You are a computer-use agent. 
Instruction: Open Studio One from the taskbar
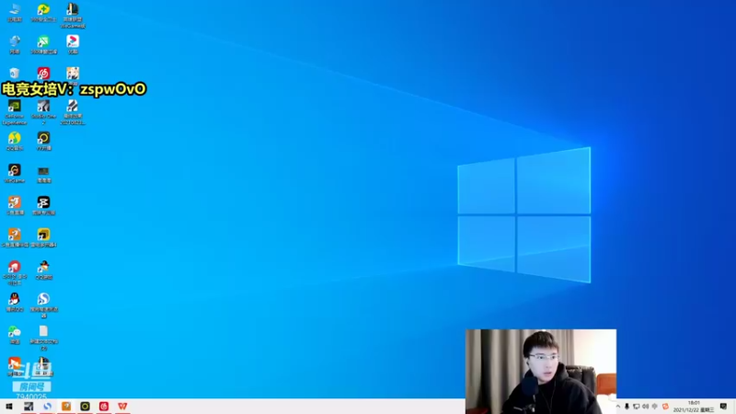click(x=29, y=407)
